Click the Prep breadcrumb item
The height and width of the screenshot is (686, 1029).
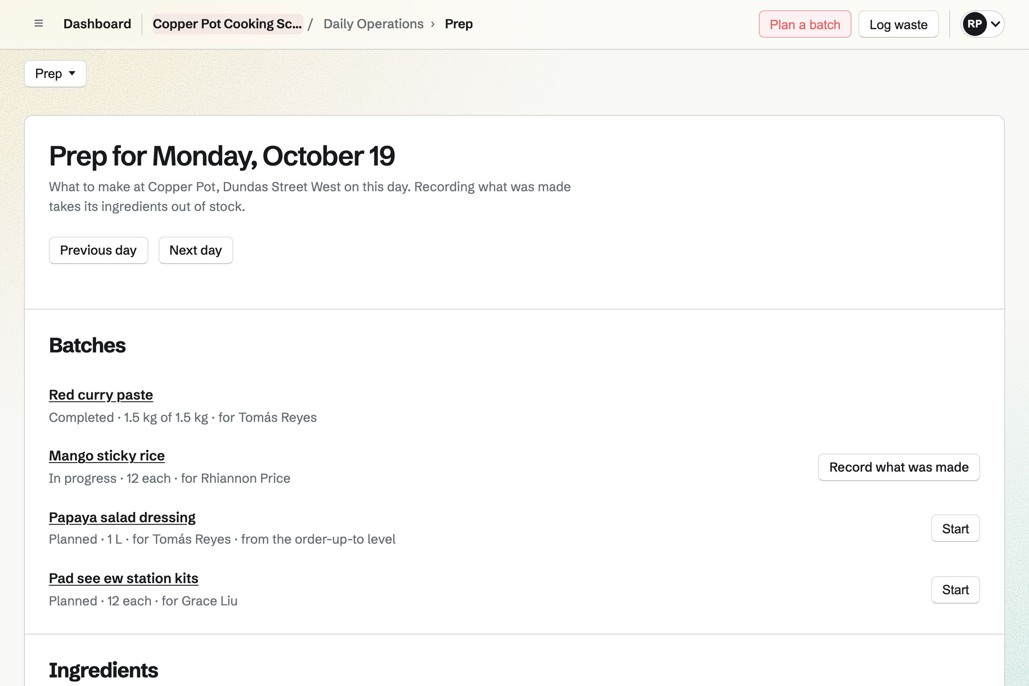click(x=458, y=24)
